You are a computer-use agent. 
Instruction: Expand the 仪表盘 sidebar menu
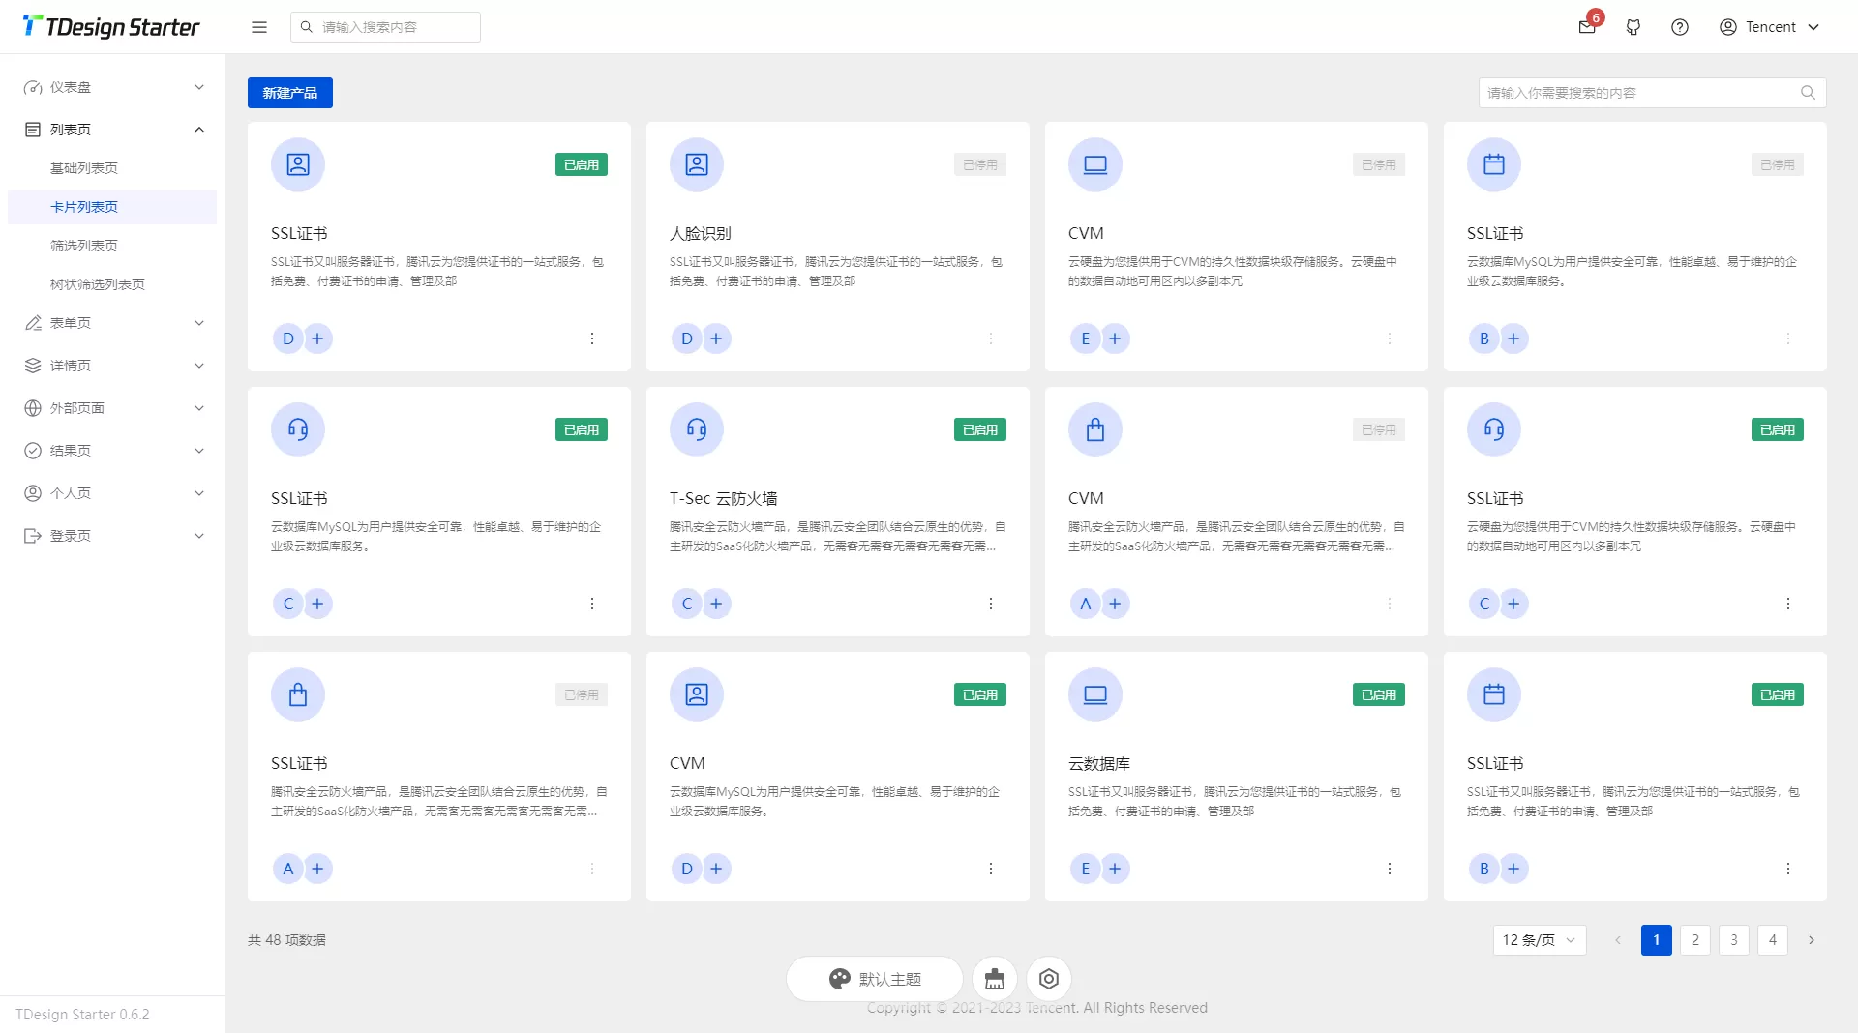(112, 87)
